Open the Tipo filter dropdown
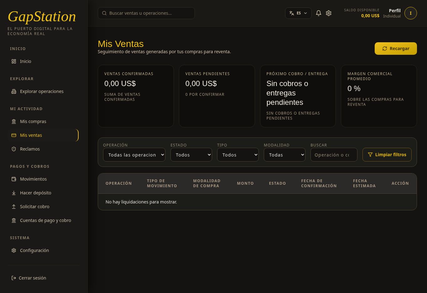 pos(238,155)
